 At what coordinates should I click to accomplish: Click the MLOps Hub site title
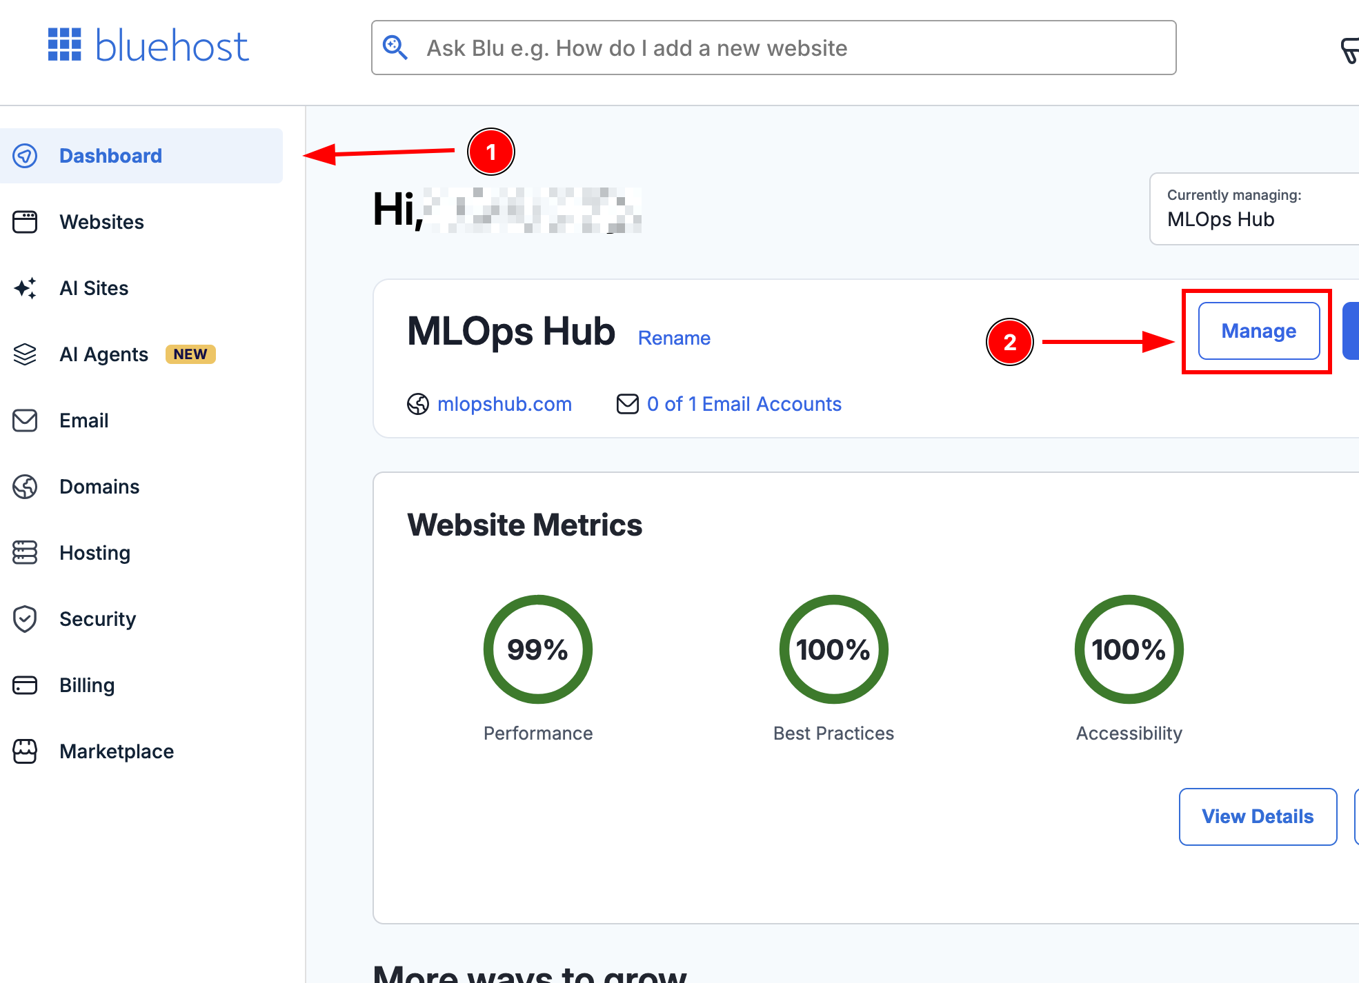(x=511, y=332)
